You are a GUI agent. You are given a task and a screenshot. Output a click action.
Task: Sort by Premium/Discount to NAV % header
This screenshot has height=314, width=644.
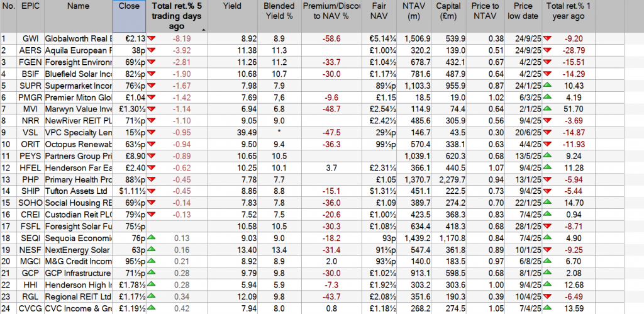click(x=331, y=16)
